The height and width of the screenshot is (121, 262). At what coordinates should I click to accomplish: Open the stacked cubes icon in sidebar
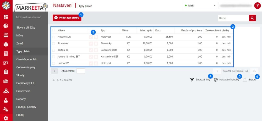(x=6, y=91)
